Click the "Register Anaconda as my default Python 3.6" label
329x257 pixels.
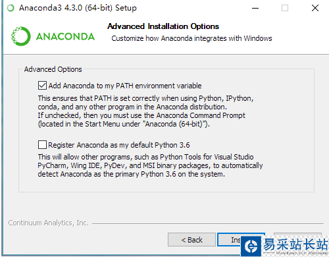pos(119,145)
